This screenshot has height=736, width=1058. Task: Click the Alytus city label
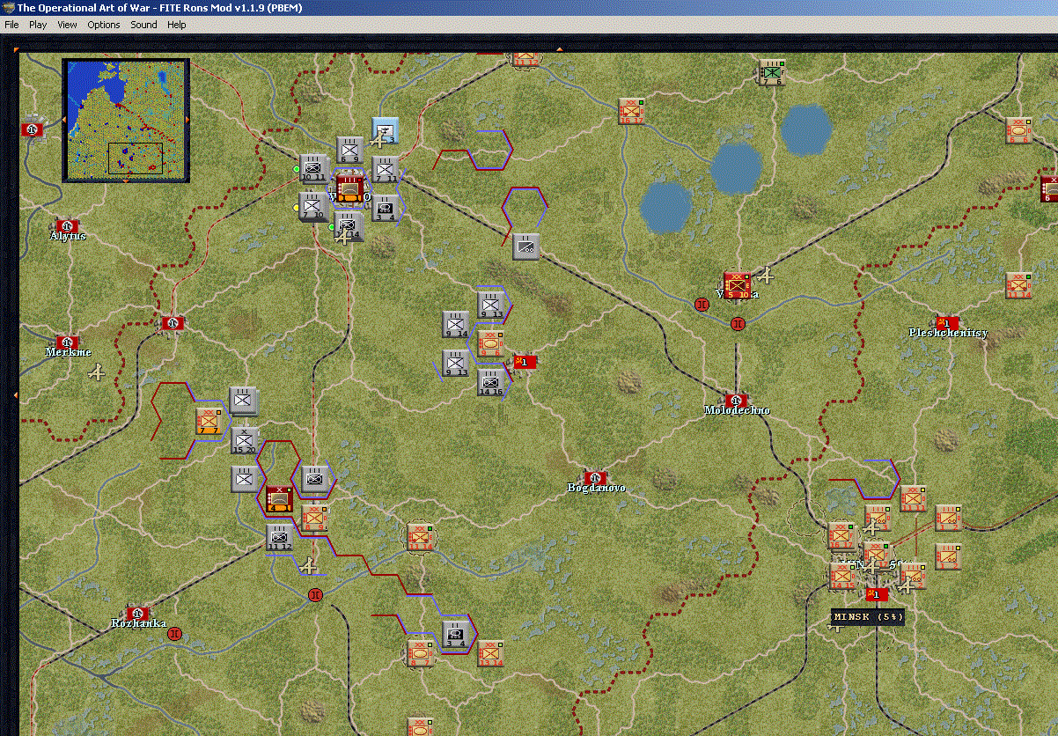click(x=68, y=237)
